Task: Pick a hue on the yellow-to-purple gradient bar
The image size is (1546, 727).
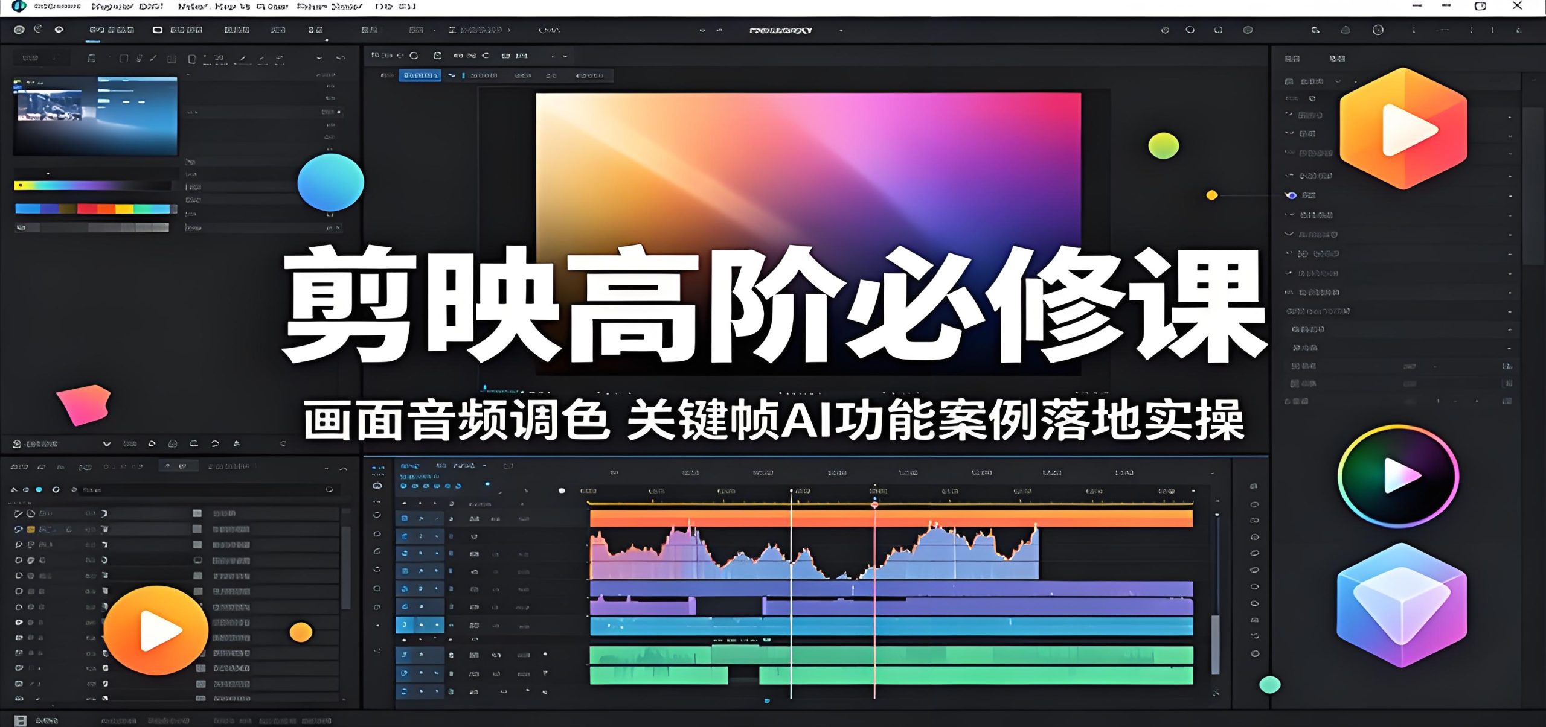Action: [x=92, y=186]
